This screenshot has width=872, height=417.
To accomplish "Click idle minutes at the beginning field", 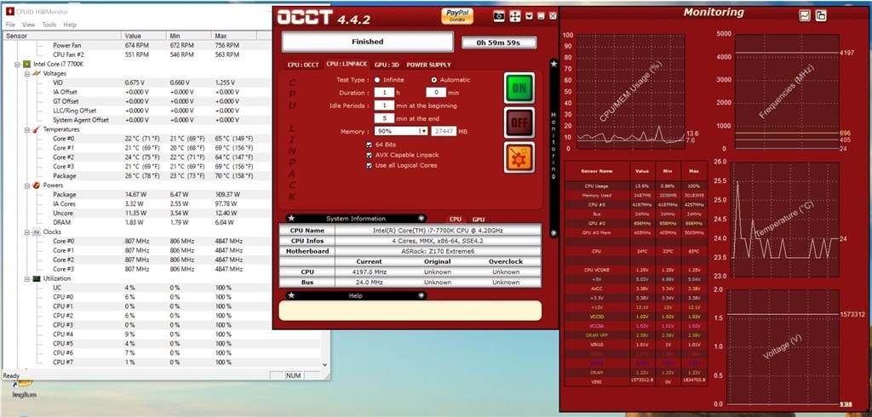I will click(384, 105).
